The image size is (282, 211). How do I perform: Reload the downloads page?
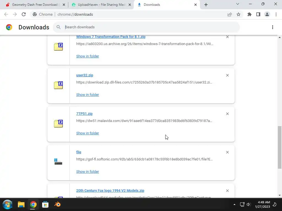pos(24,14)
